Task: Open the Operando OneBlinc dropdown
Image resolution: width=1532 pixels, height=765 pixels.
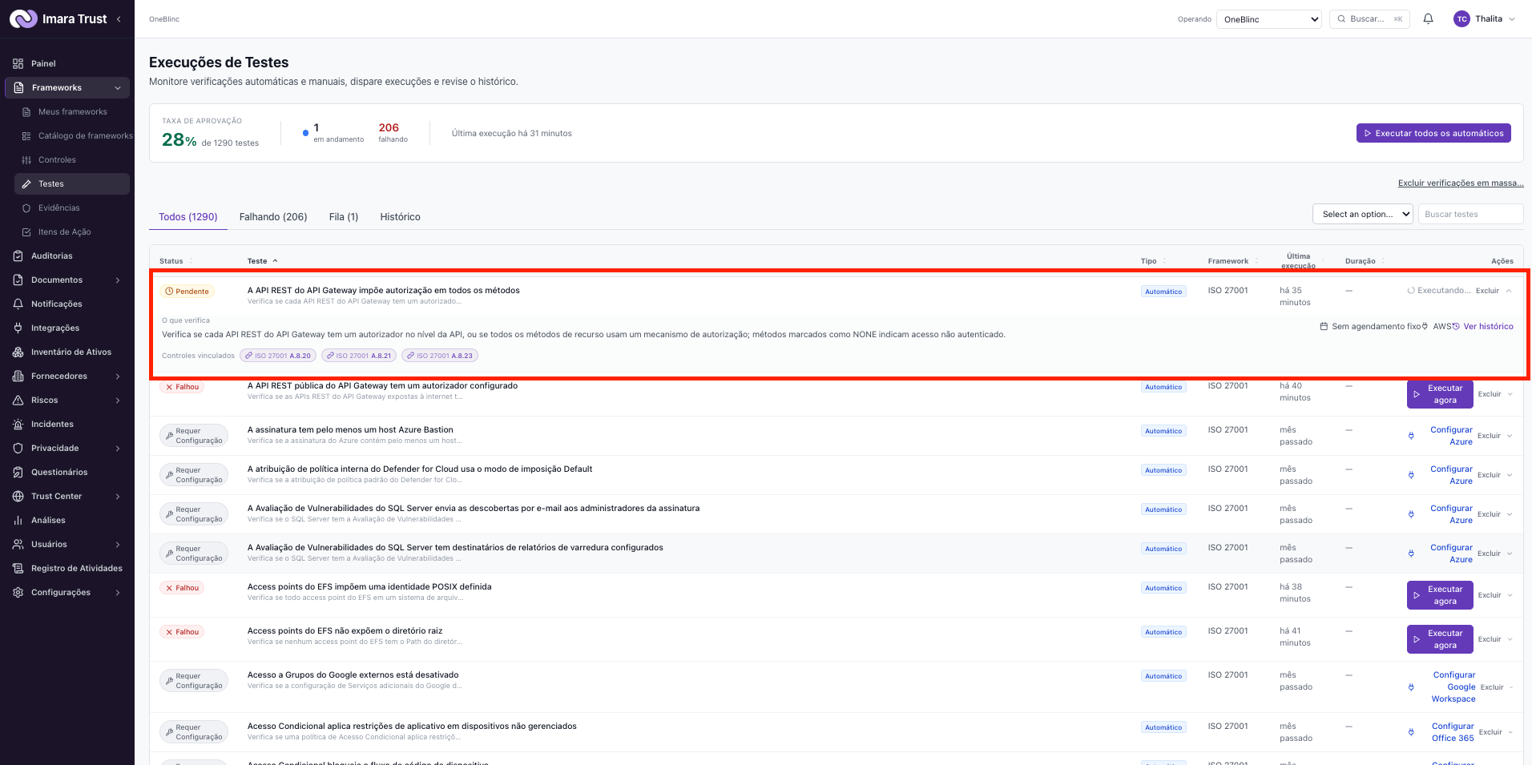Action: point(1269,19)
